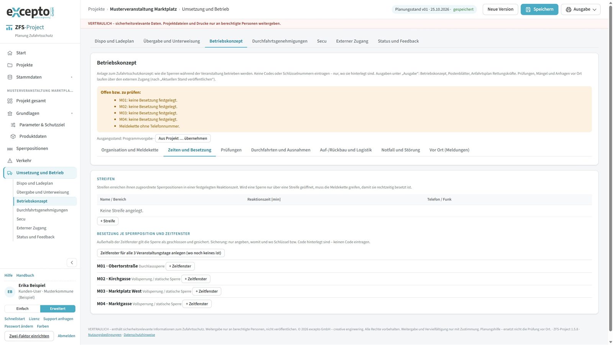Click the Speichern save button
The height and width of the screenshot is (345, 613).
pyautogui.click(x=539, y=9)
